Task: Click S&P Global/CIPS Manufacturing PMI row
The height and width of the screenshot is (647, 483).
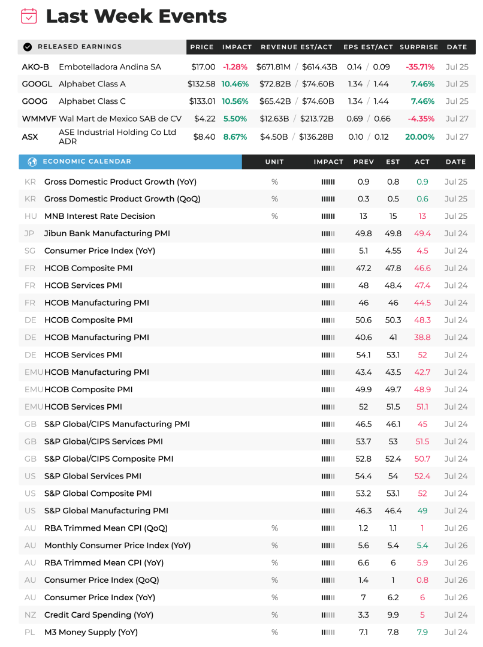Action: (x=247, y=425)
